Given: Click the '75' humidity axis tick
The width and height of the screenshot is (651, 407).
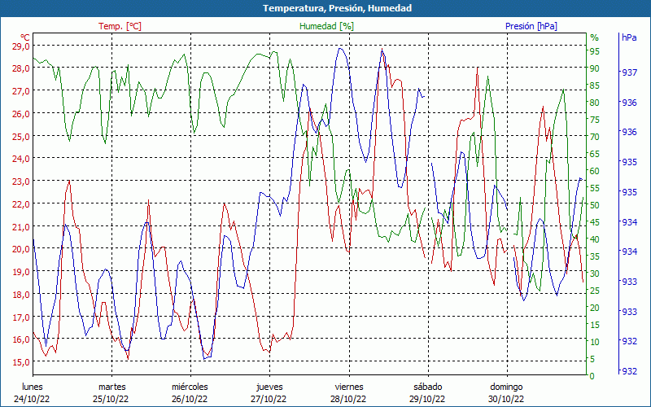Looking at the screenshot, I should (595, 120).
